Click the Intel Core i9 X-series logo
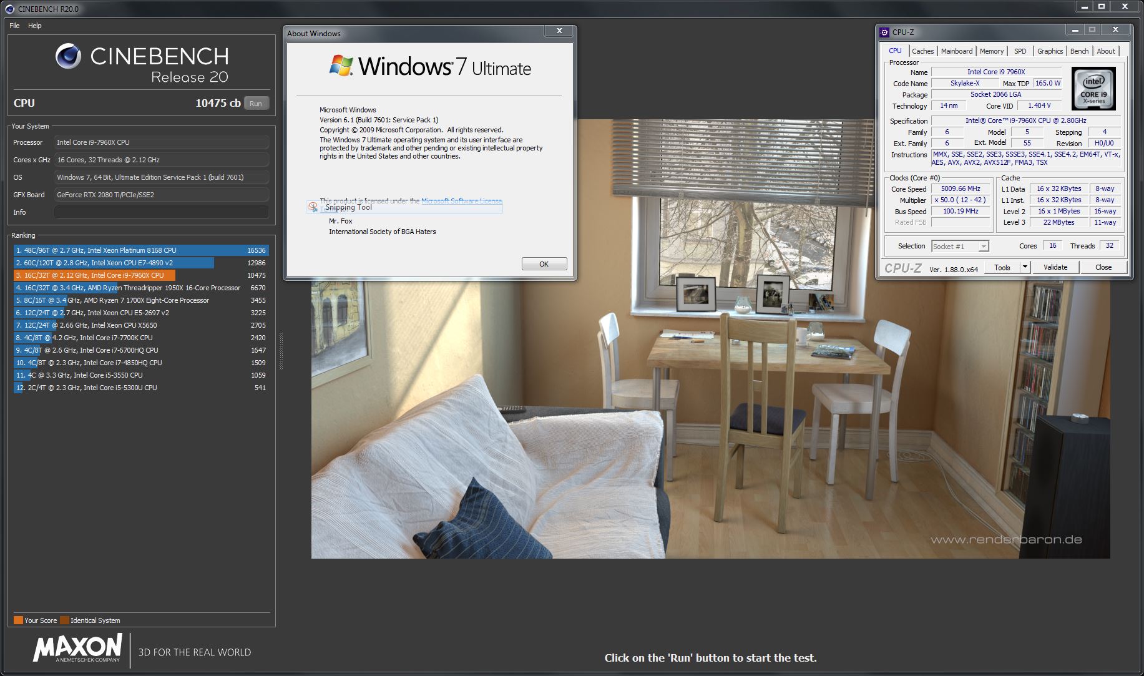Screen dimensions: 1144x676 1093,89
